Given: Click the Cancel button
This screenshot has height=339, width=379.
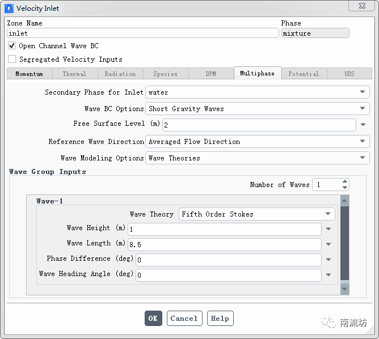Looking at the screenshot, I should coord(184,319).
